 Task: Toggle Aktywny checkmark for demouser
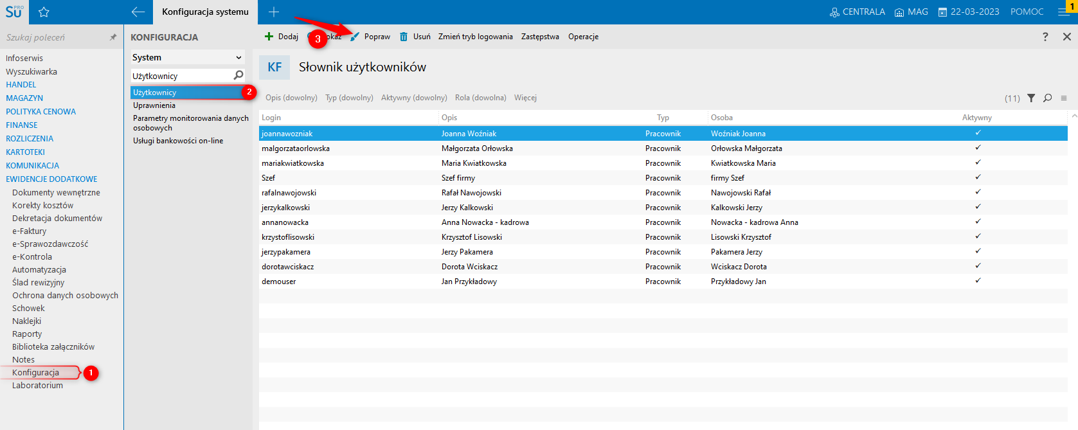(x=978, y=281)
